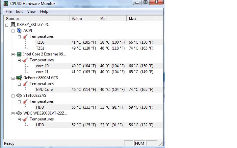Select the HDD row under WDC WD3200BEVT

click(x=99, y=125)
